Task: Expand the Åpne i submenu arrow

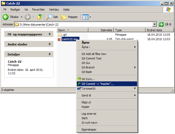Action: coord(135,47)
